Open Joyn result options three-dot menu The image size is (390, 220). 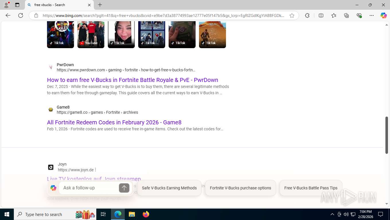coord(95,170)
